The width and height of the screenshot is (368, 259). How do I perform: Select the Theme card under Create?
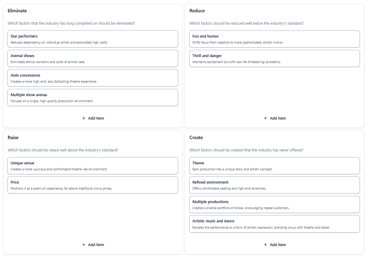[x=274, y=166]
